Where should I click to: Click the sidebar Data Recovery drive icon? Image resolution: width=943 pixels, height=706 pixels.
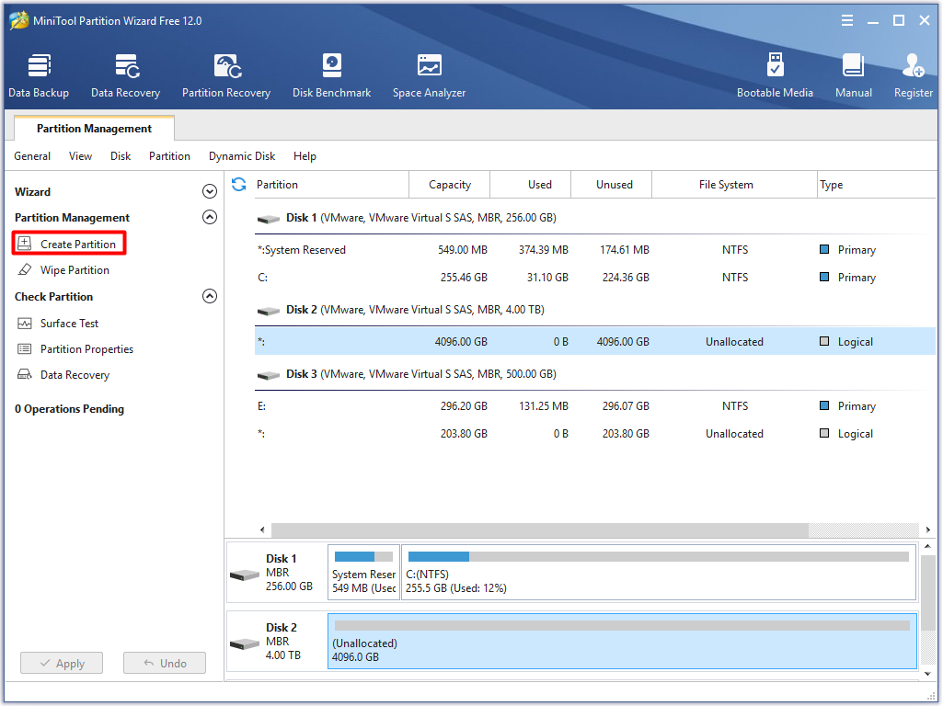click(24, 375)
